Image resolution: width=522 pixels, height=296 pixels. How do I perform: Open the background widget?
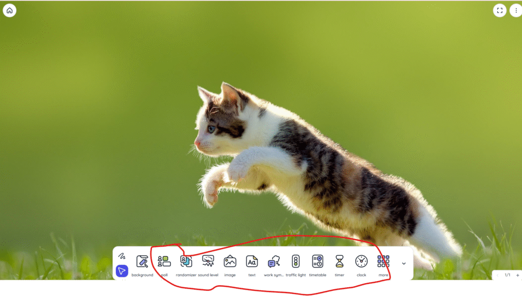click(142, 262)
